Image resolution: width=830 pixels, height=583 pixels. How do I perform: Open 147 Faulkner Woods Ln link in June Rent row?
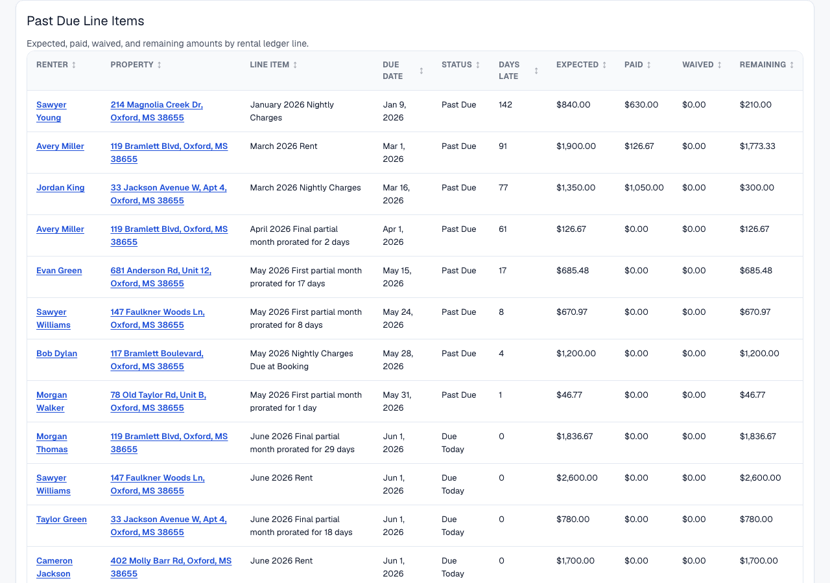coord(158,484)
